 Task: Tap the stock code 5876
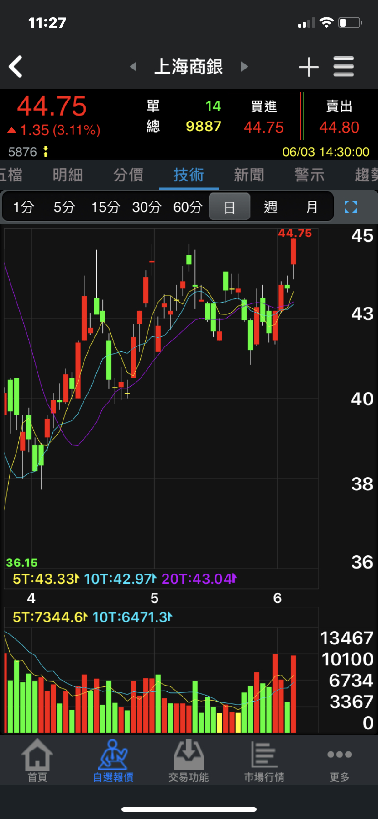(22, 152)
